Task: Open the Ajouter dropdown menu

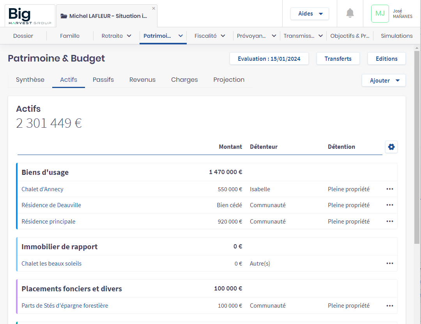Action: pyautogui.click(x=384, y=80)
